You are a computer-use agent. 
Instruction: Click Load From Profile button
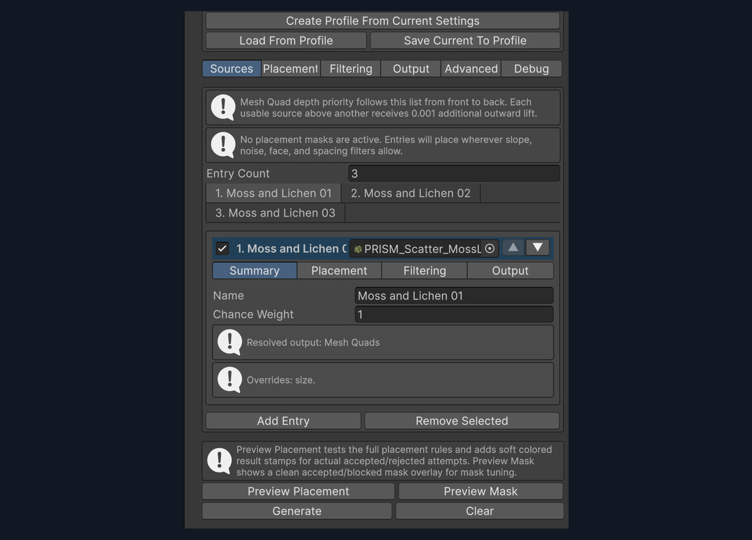(286, 40)
